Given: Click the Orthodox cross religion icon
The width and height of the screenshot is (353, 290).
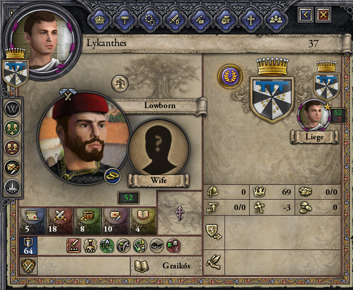Looking at the screenshot, I should click(180, 213).
